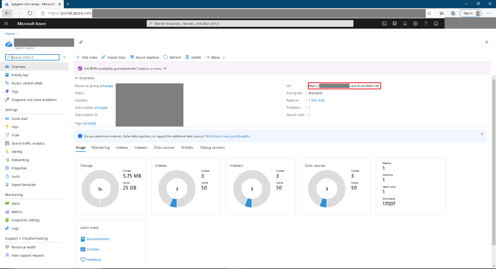
Task: Click Add index button
Action: point(87,57)
